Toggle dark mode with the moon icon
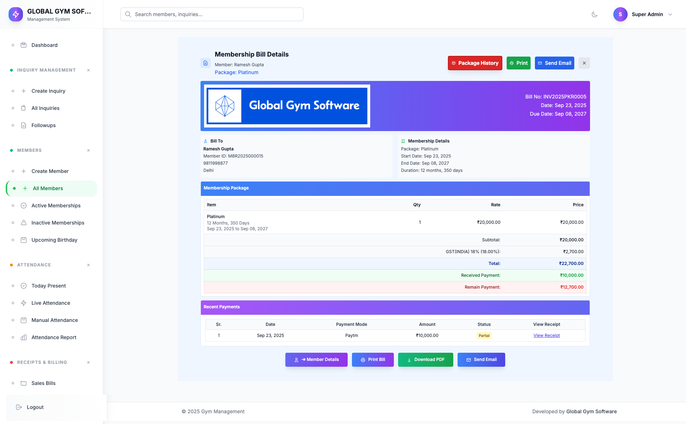This screenshot has width=686, height=424. point(594,14)
